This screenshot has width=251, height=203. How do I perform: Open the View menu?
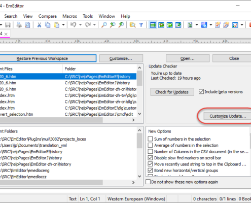(x=28, y=16)
